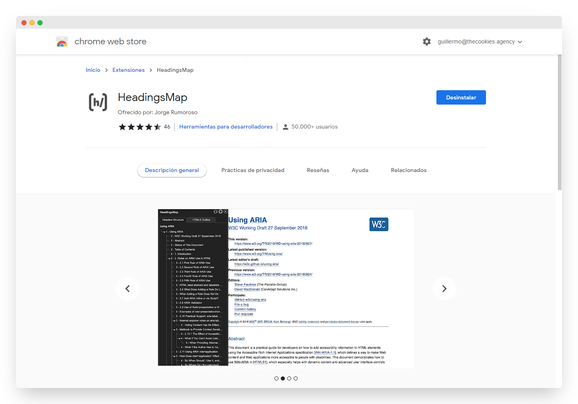Select the first carousel dot
This screenshot has height=404, width=578.
[276, 378]
